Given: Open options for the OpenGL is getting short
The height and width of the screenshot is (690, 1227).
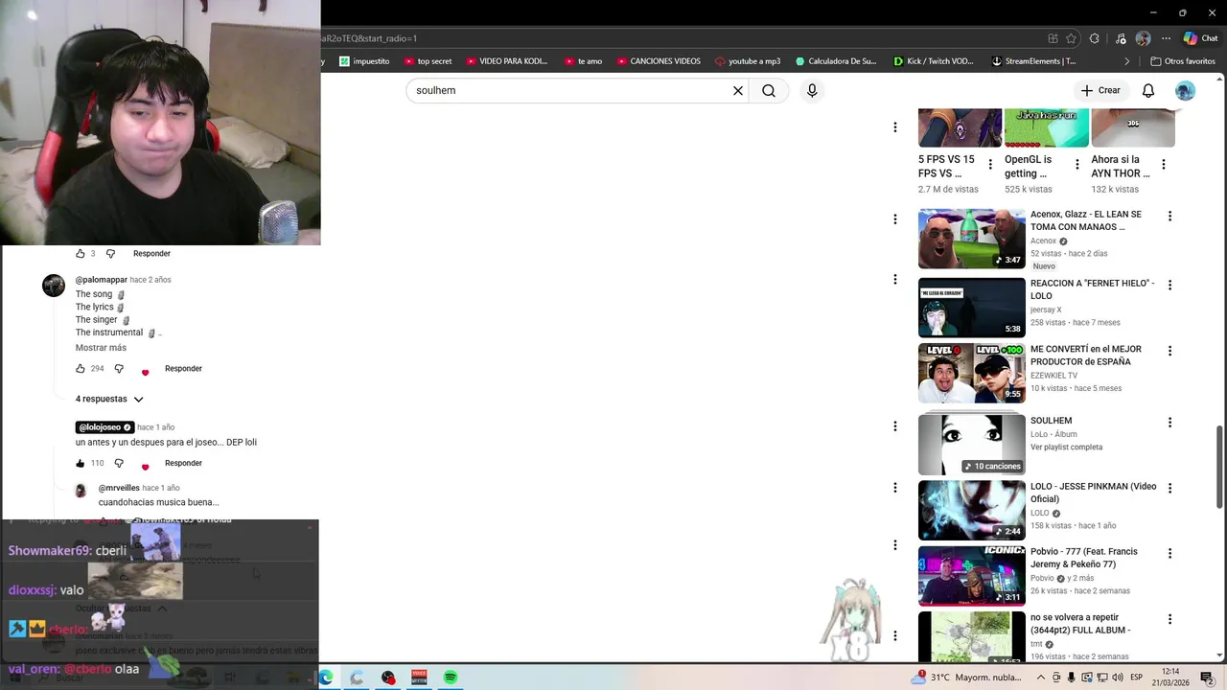Looking at the screenshot, I should click(x=1077, y=165).
